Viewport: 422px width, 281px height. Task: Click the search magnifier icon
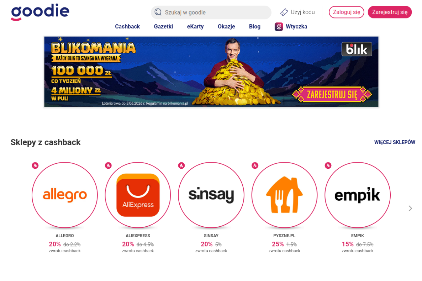coord(158,12)
